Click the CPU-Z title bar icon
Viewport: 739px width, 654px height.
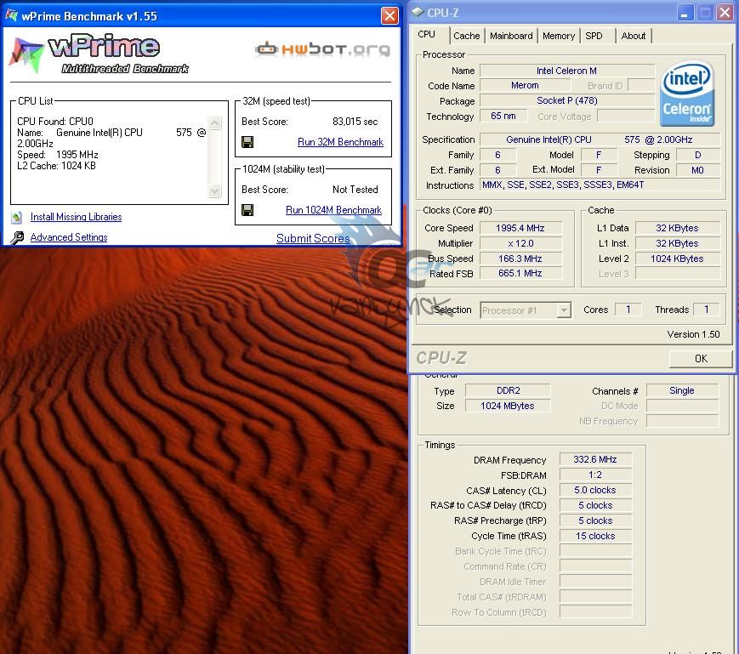[x=418, y=12]
